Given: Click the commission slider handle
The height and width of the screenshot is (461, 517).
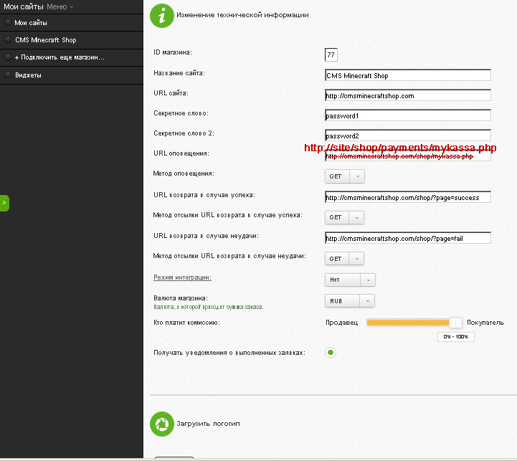Looking at the screenshot, I should (455, 323).
